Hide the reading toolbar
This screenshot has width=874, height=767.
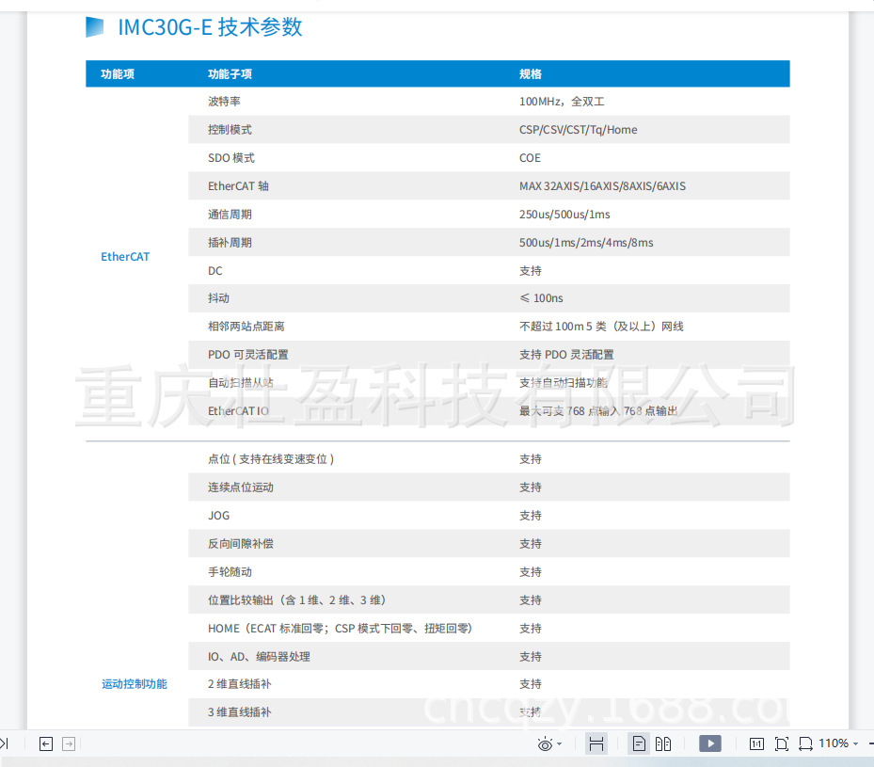click(596, 743)
